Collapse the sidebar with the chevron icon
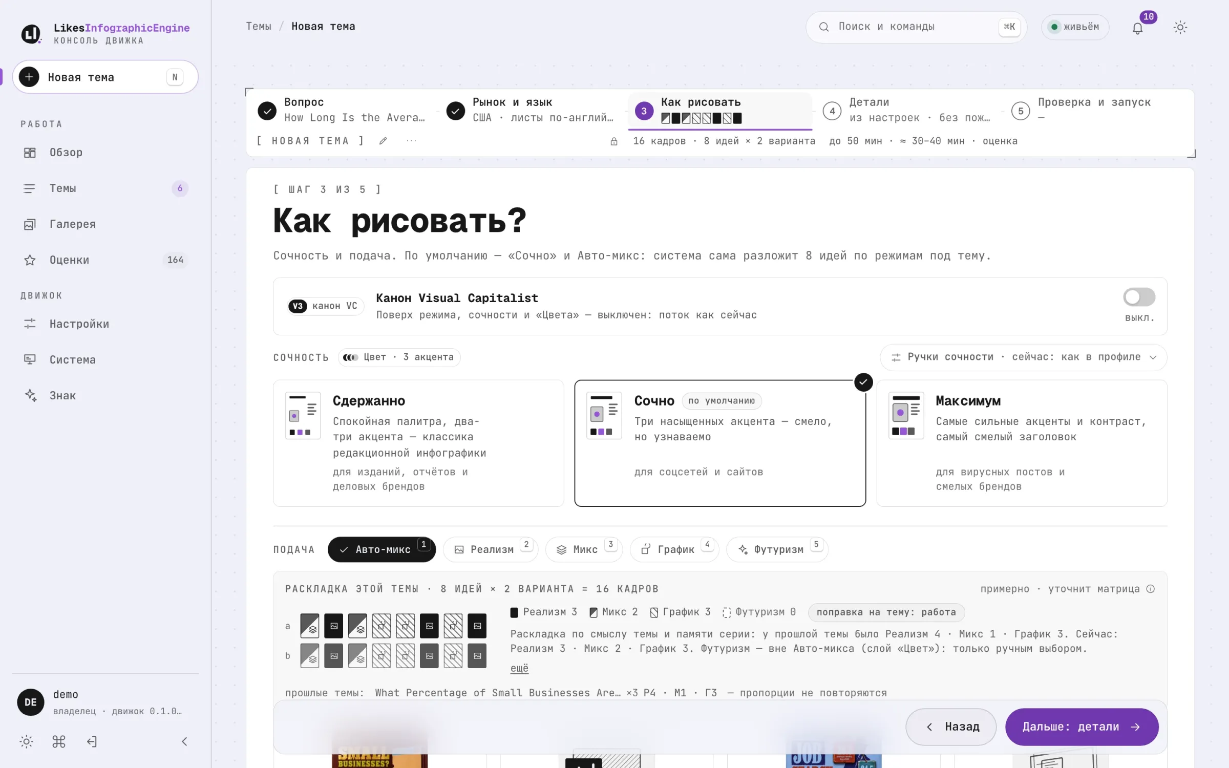 pyautogui.click(x=184, y=741)
